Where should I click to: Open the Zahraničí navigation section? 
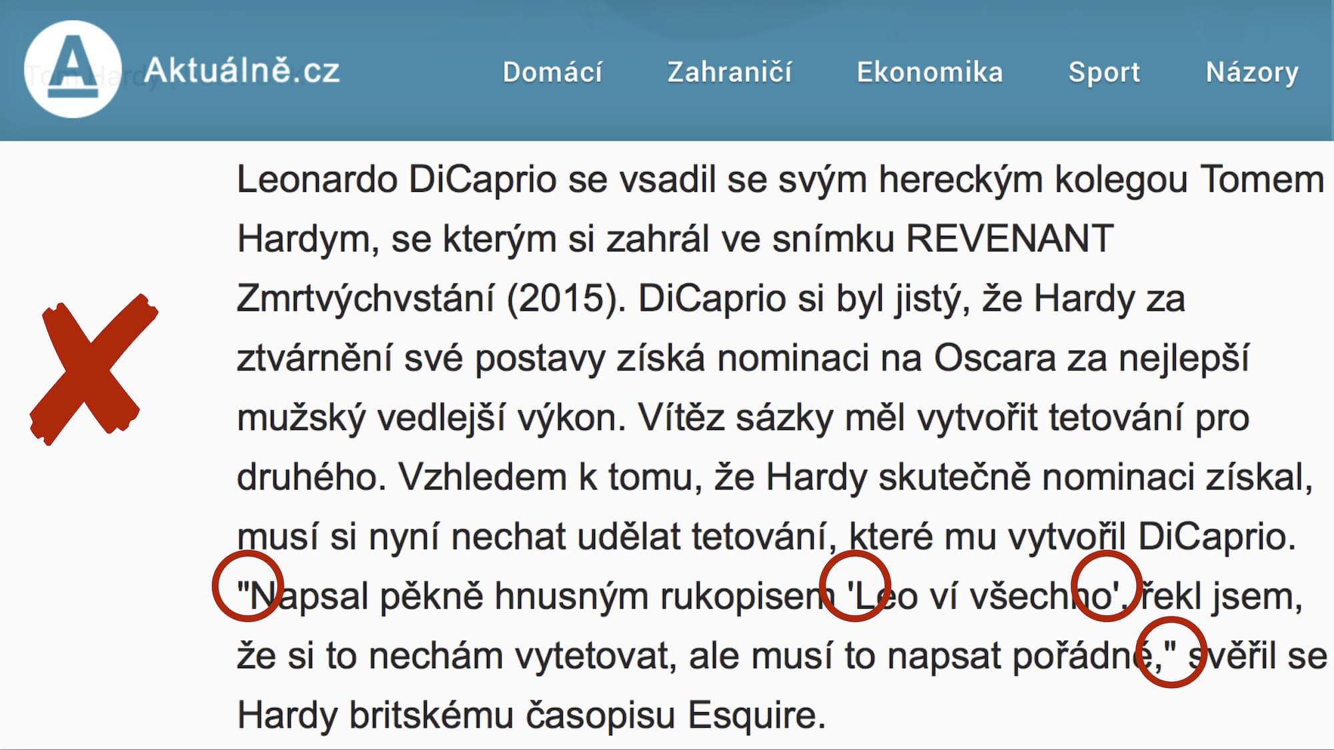[730, 72]
